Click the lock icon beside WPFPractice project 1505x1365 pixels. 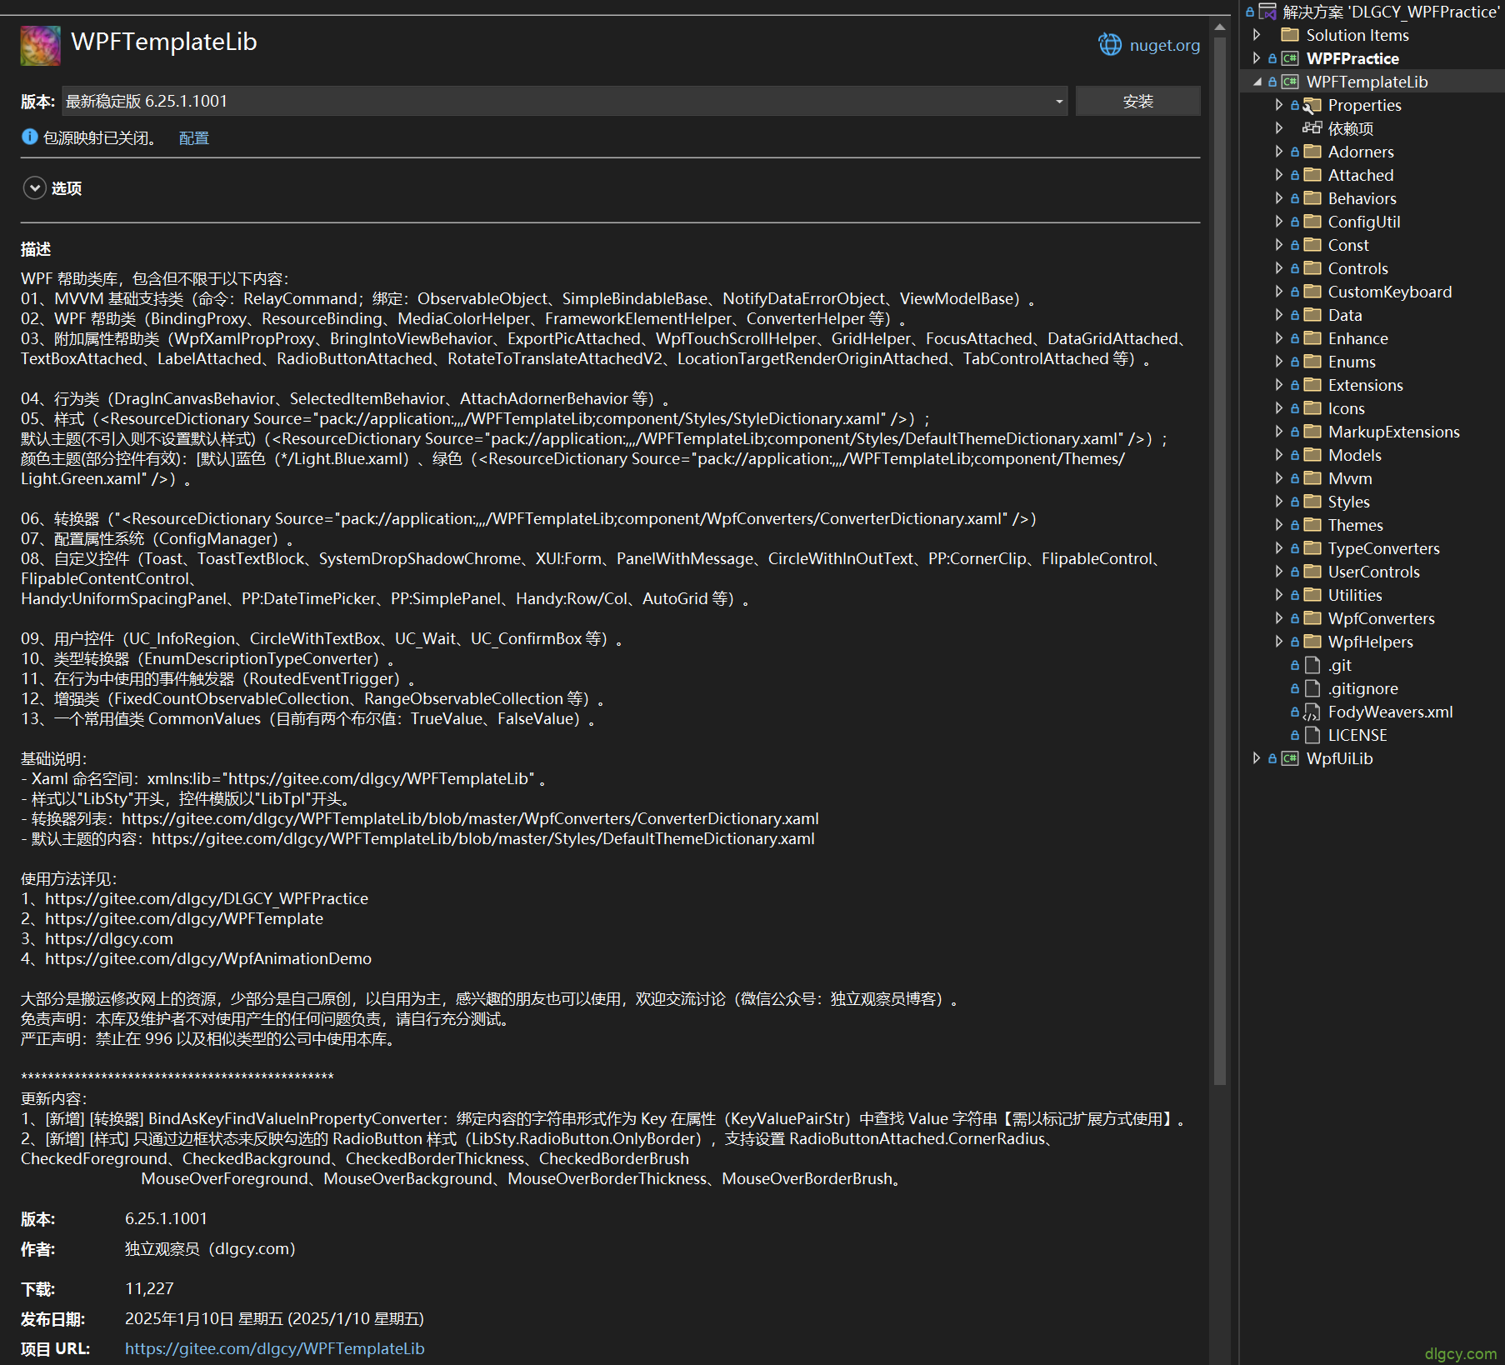[1272, 59]
